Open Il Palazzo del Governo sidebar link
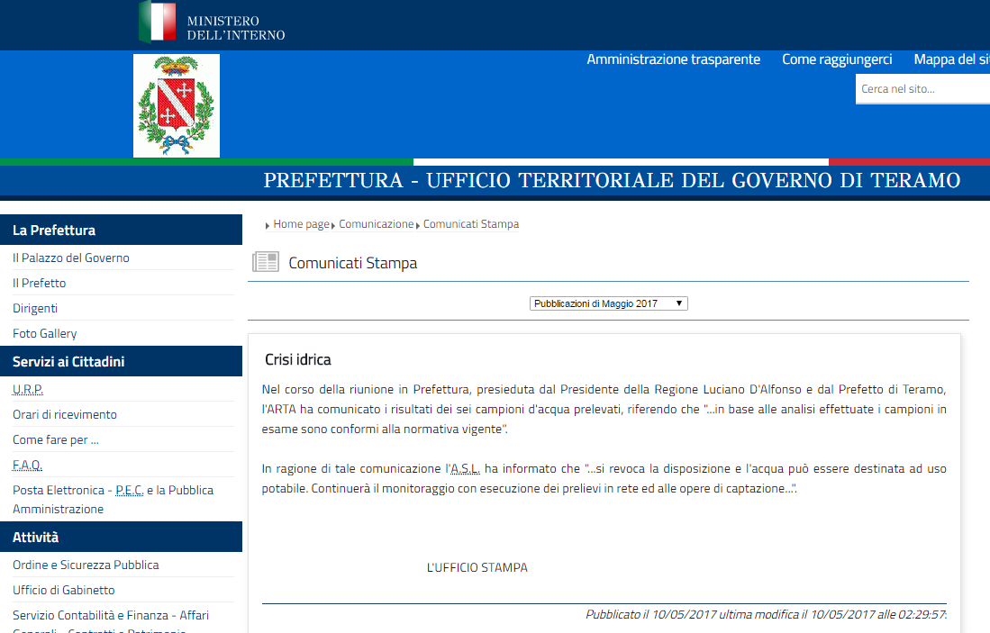The image size is (990, 633). (x=71, y=258)
